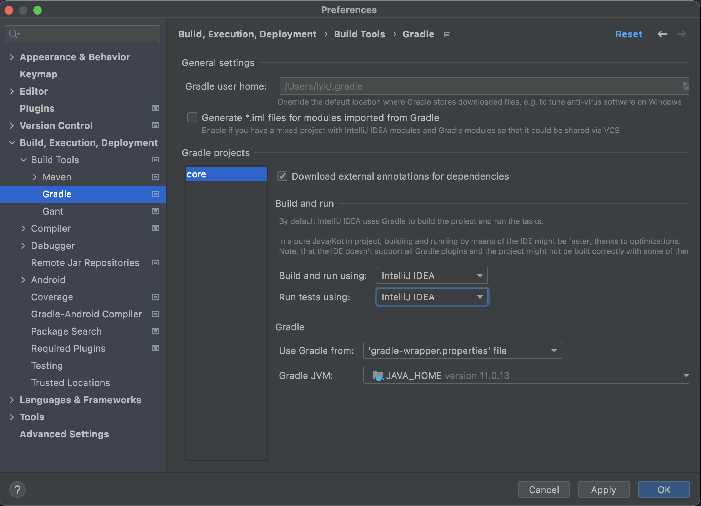Select Maven in the settings tree
701x506 pixels.
pyautogui.click(x=57, y=177)
